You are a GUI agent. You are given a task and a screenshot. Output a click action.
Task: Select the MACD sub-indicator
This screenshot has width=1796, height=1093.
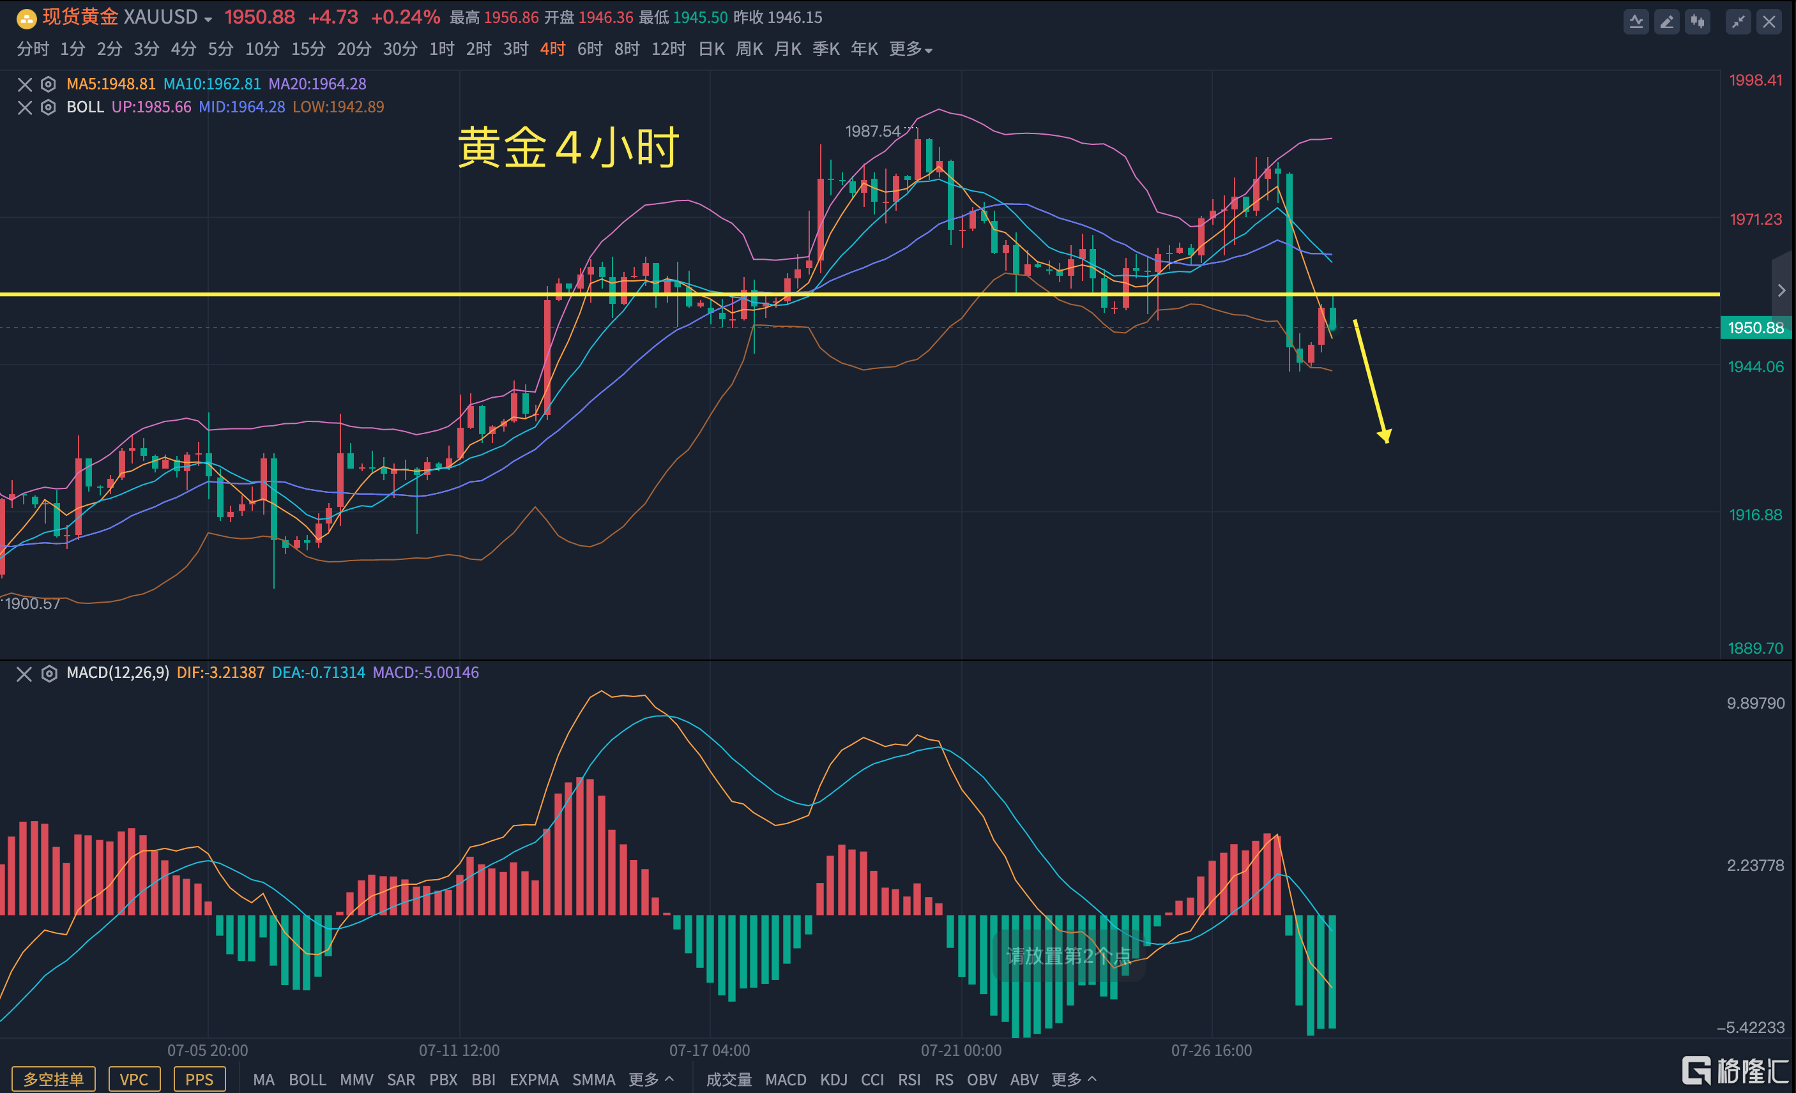[x=786, y=1080]
